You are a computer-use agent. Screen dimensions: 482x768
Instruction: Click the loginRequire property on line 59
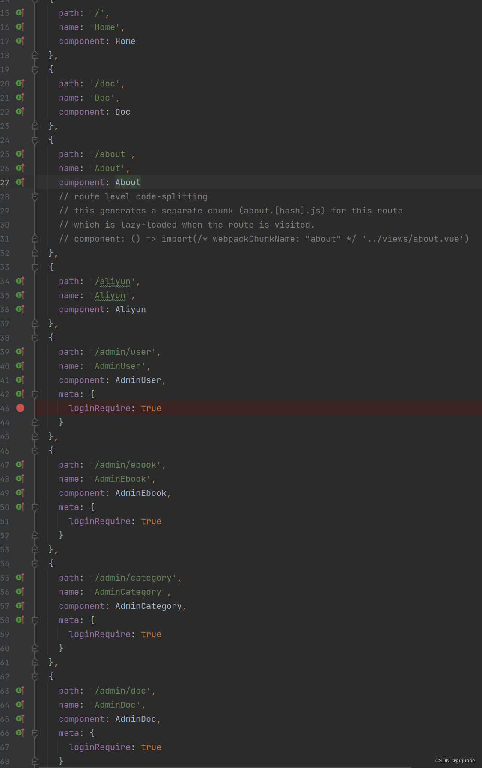click(x=100, y=635)
